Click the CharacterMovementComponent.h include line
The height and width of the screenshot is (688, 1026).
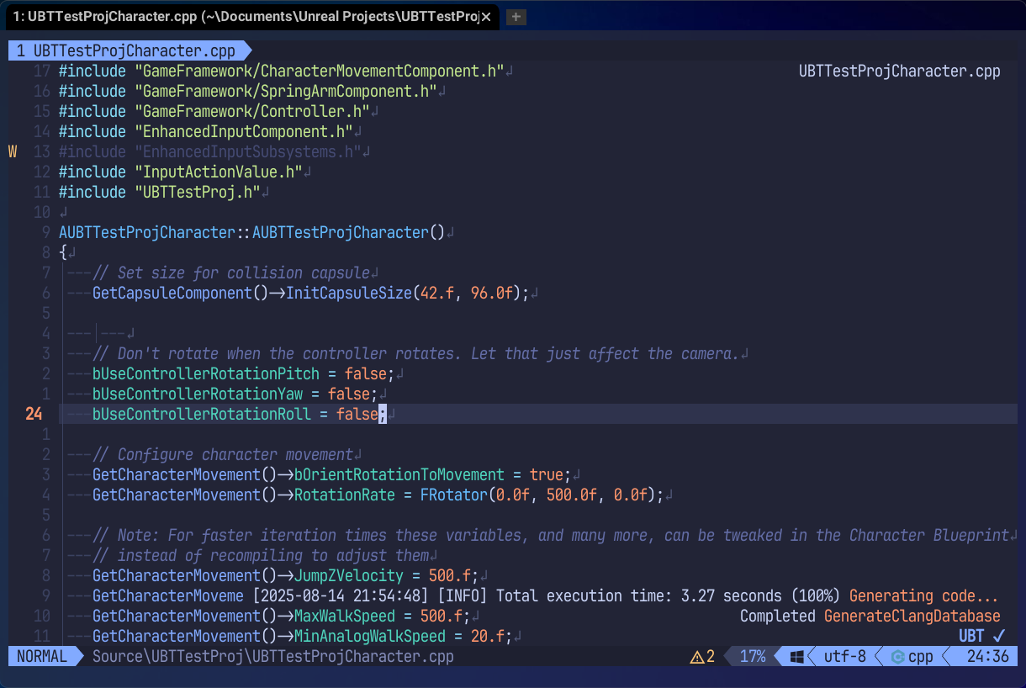[x=282, y=71]
